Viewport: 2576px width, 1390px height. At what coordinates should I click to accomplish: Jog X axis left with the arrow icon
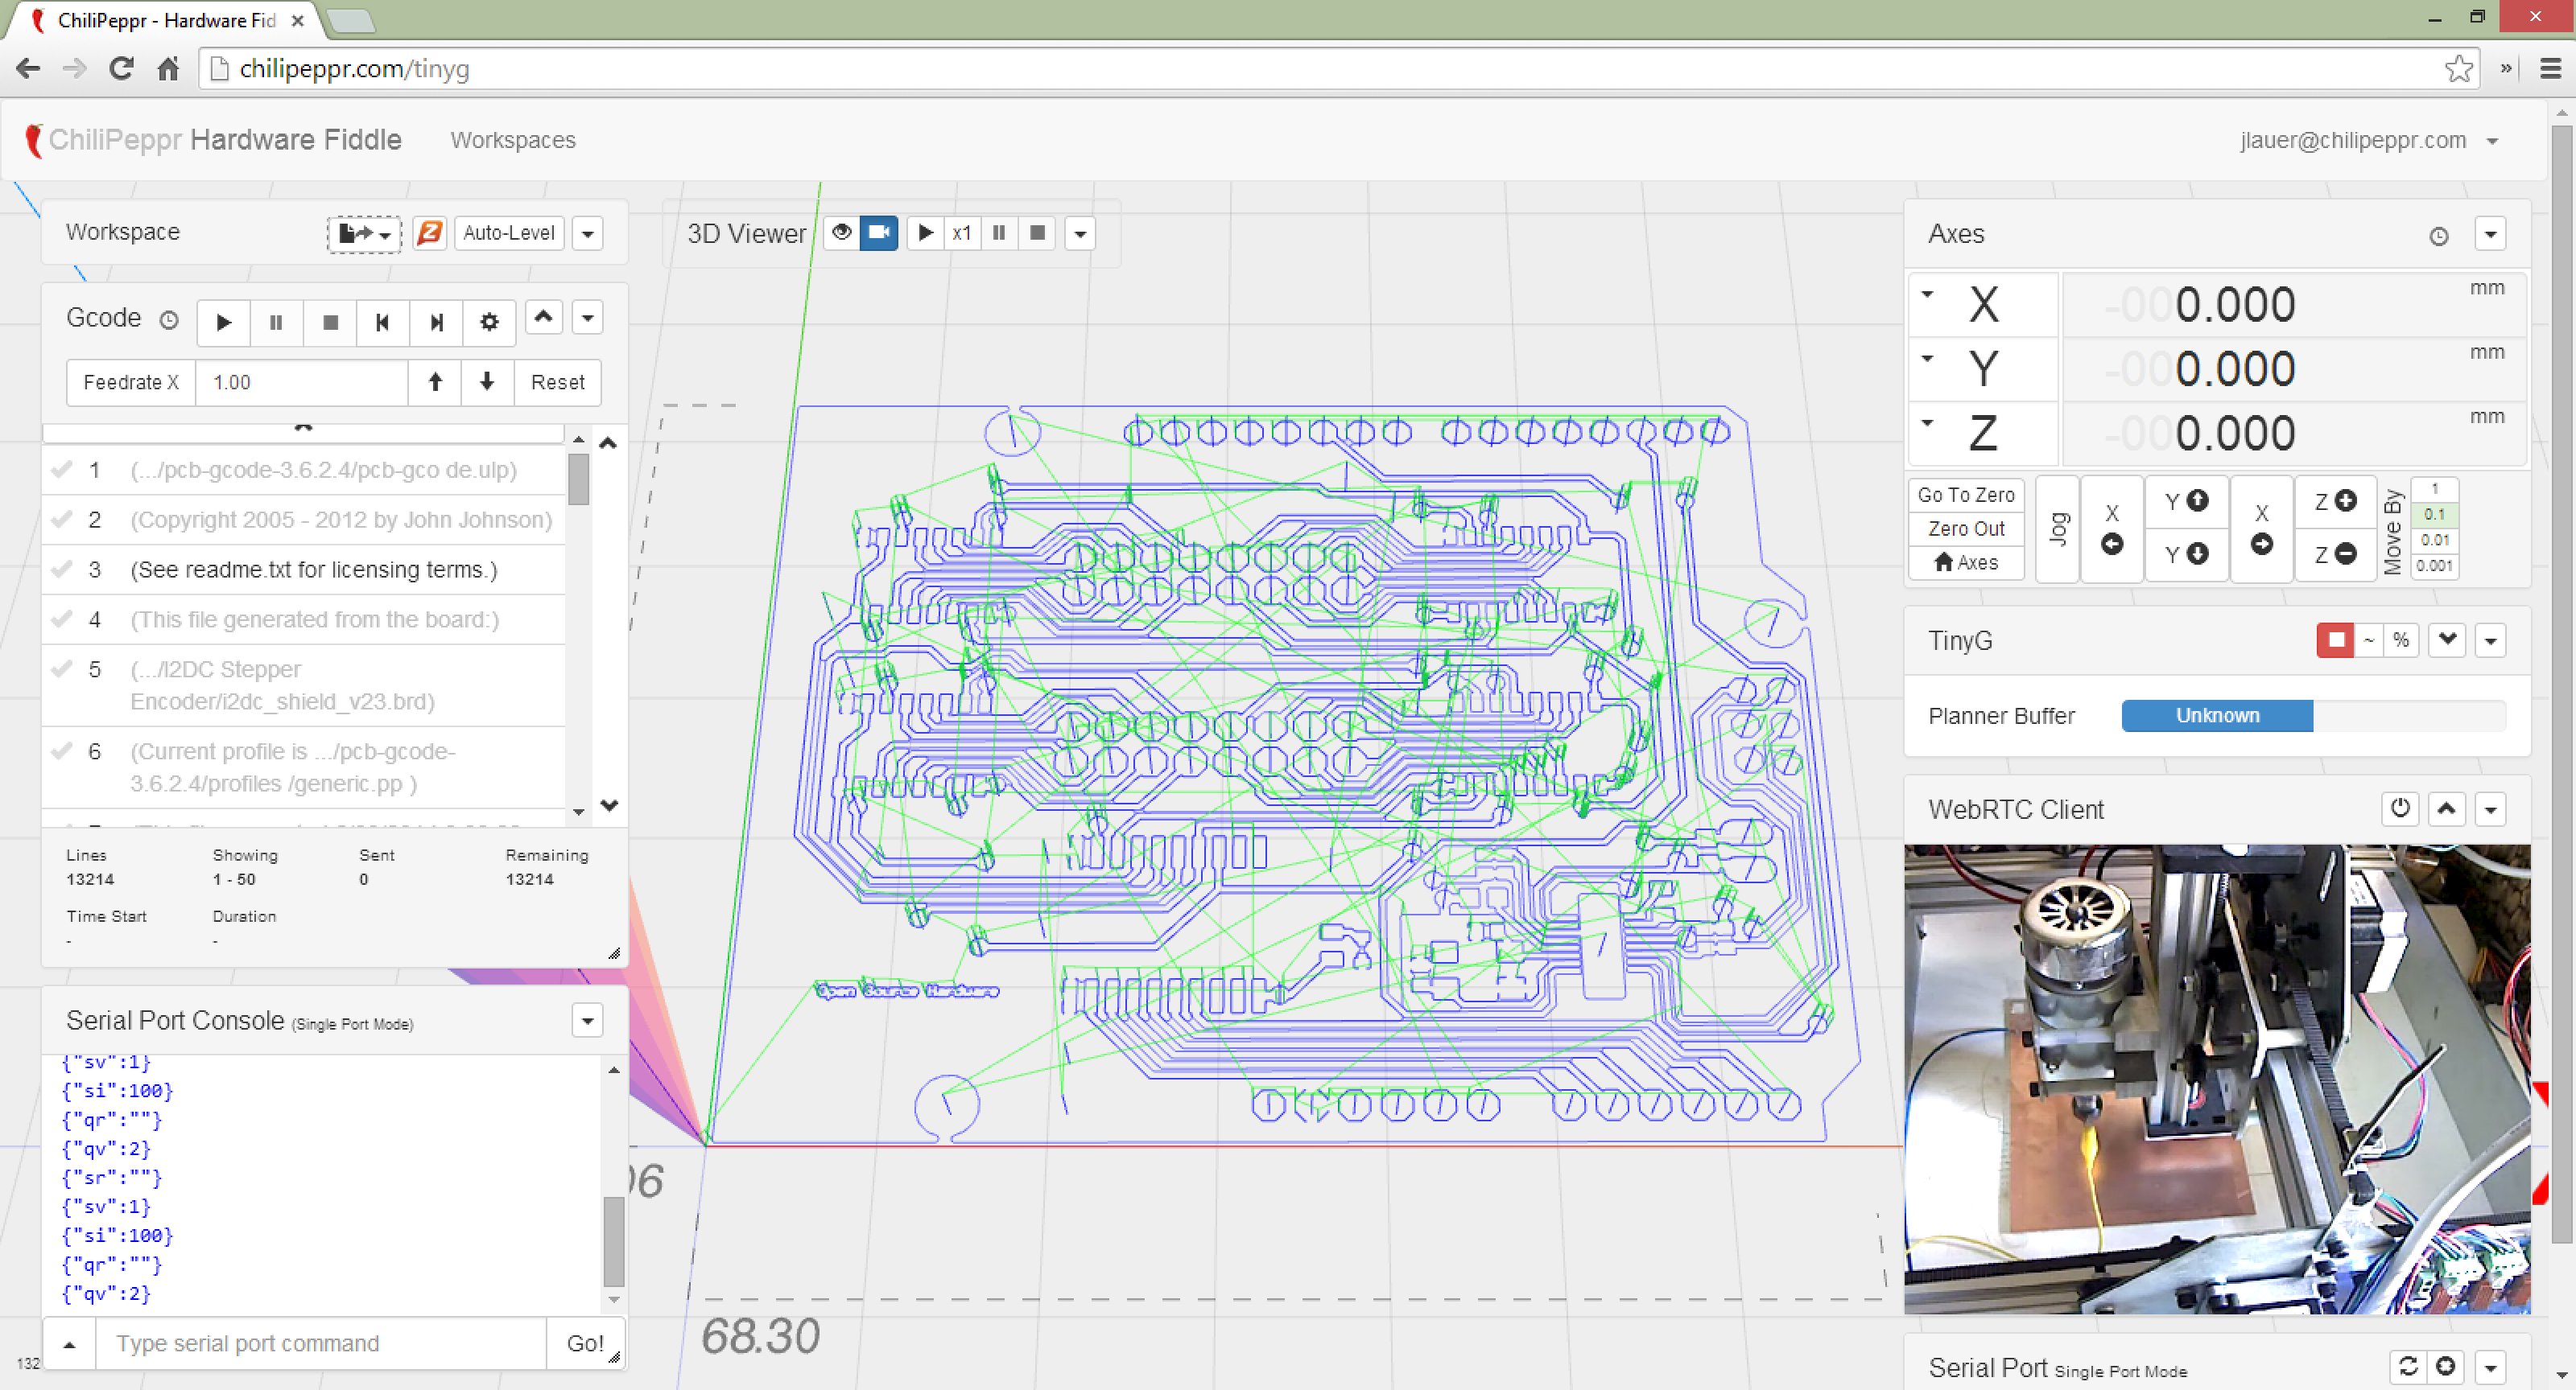pos(2113,545)
